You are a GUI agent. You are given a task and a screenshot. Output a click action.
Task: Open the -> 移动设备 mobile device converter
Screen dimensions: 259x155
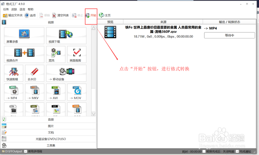pyautogui.click(x=66, y=73)
